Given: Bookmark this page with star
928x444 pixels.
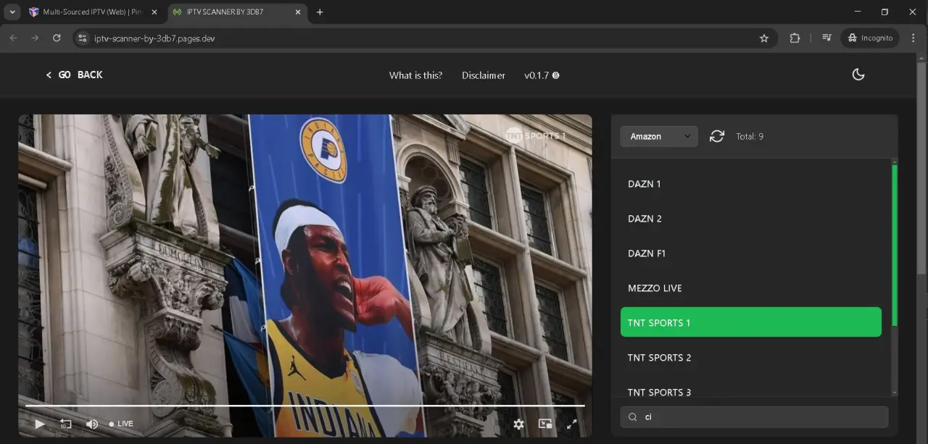Looking at the screenshot, I should coord(764,38).
